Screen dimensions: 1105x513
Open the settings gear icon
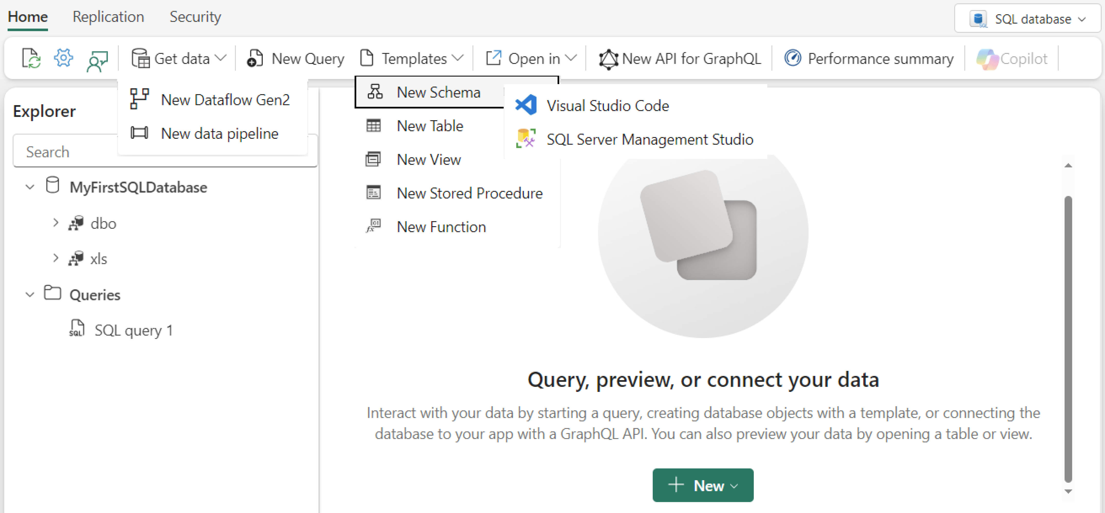pyautogui.click(x=63, y=58)
